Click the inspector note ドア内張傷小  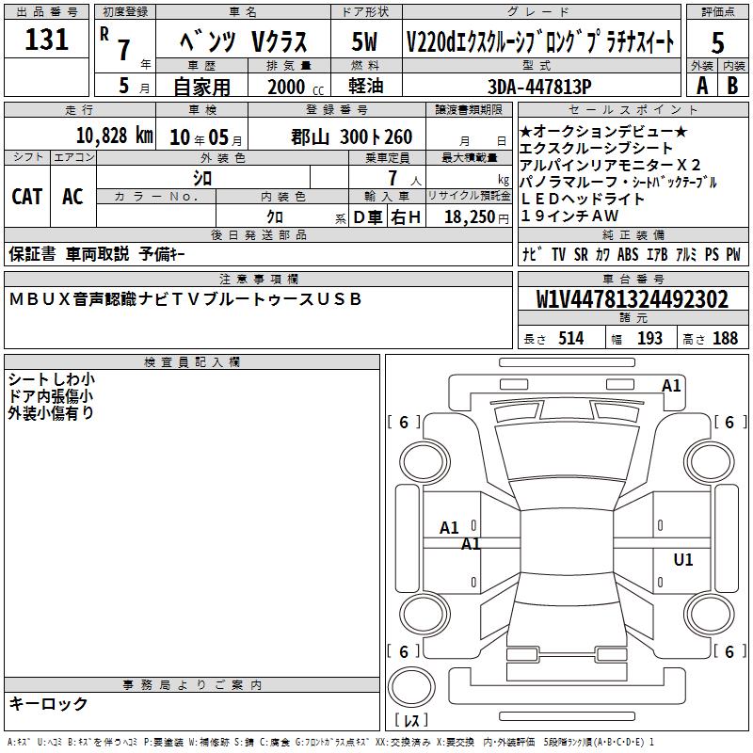[x=51, y=396]
